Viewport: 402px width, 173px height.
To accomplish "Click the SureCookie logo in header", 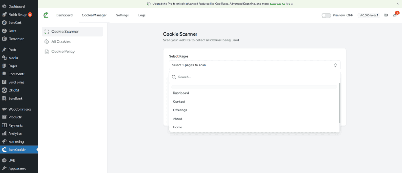I will pyautogui.click(x=46, y=15).
